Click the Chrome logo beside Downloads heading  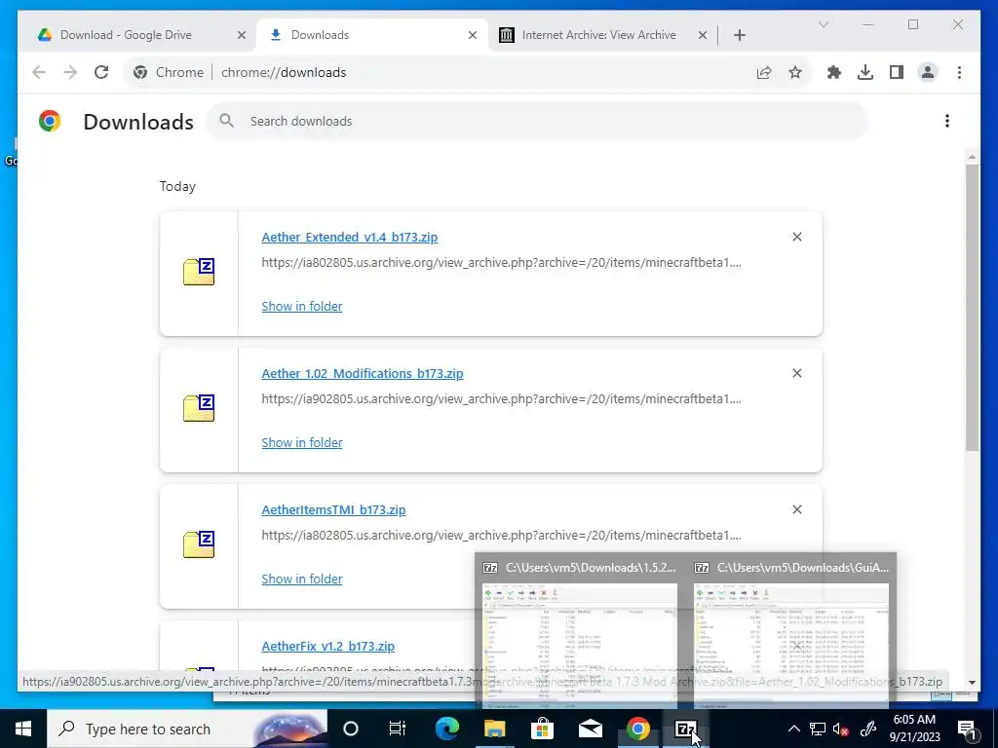50,121
